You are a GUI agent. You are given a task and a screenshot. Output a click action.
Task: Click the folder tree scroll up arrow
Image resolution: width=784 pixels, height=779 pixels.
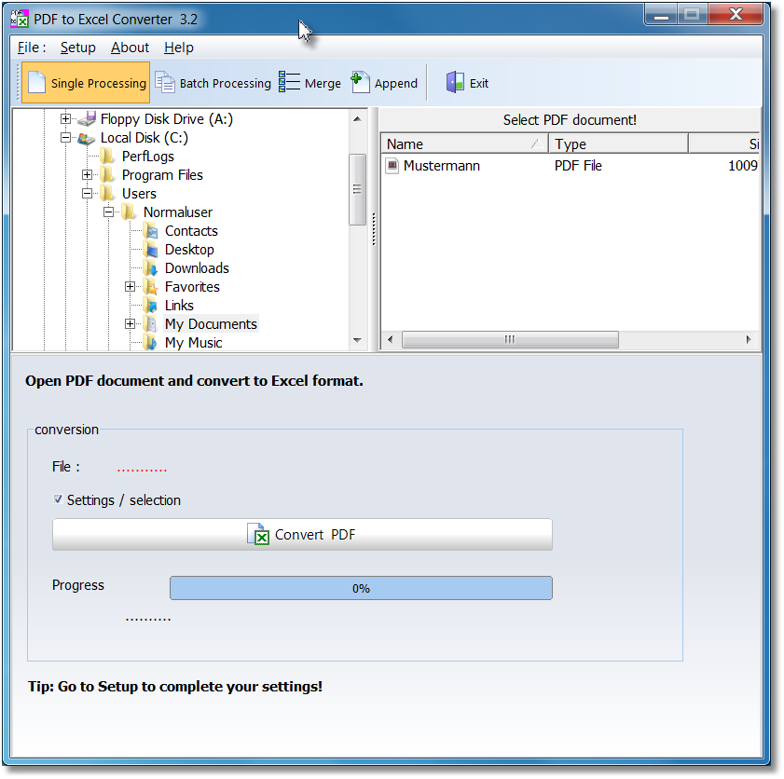click(x=357, y=119)
